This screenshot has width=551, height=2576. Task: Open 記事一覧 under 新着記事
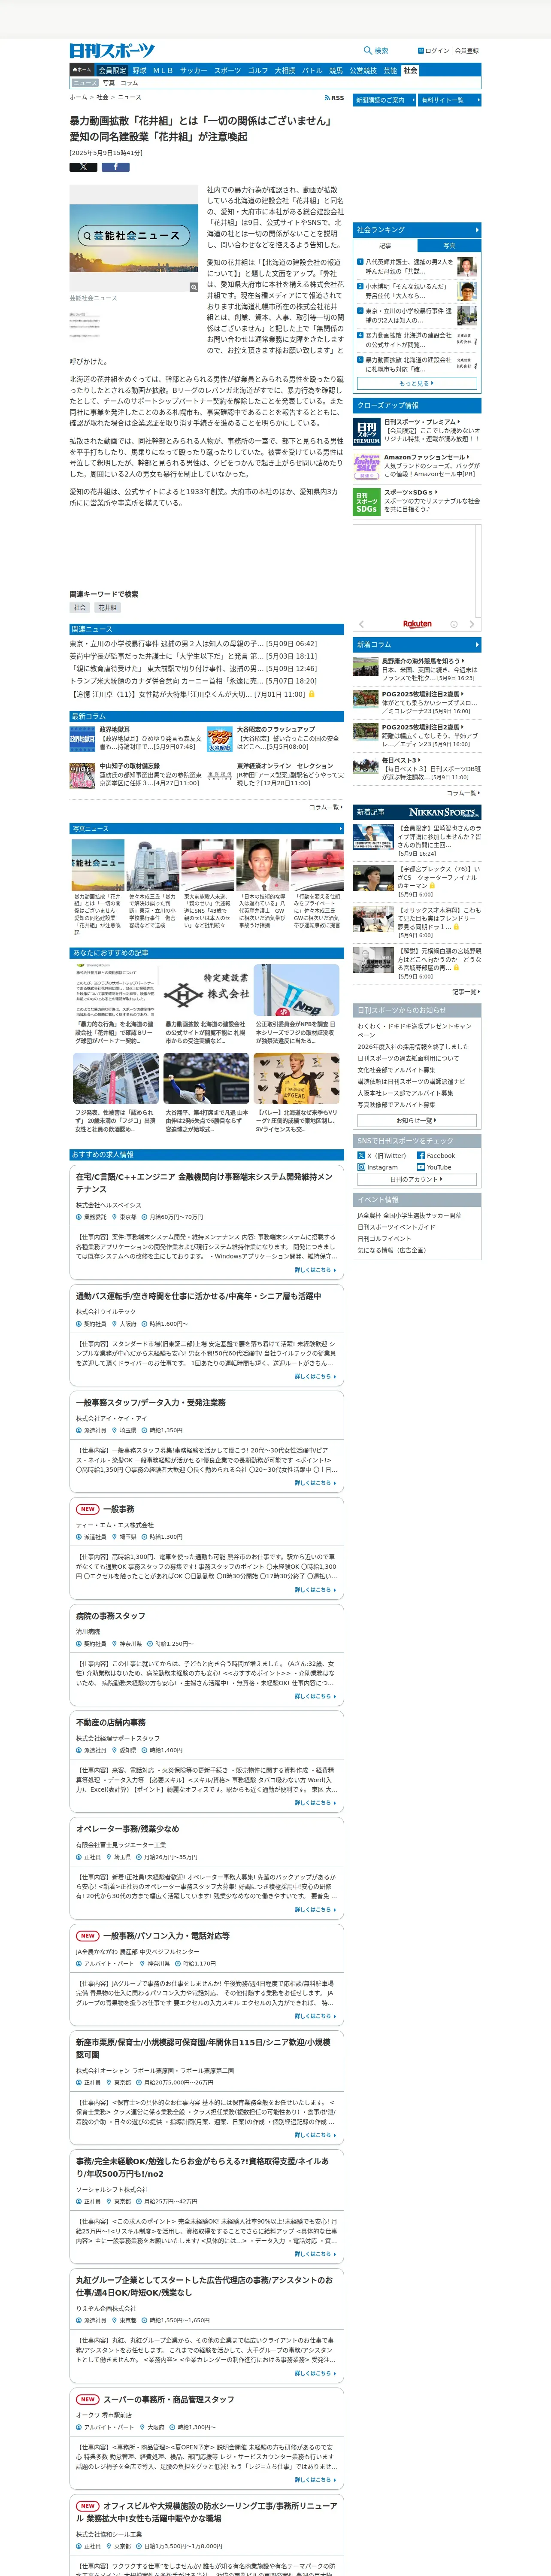pyautogui.click(x=466, y=992)
